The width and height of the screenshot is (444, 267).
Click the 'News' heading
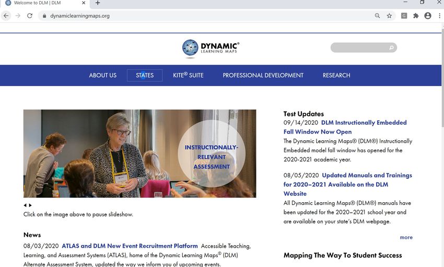click(32, 235)
